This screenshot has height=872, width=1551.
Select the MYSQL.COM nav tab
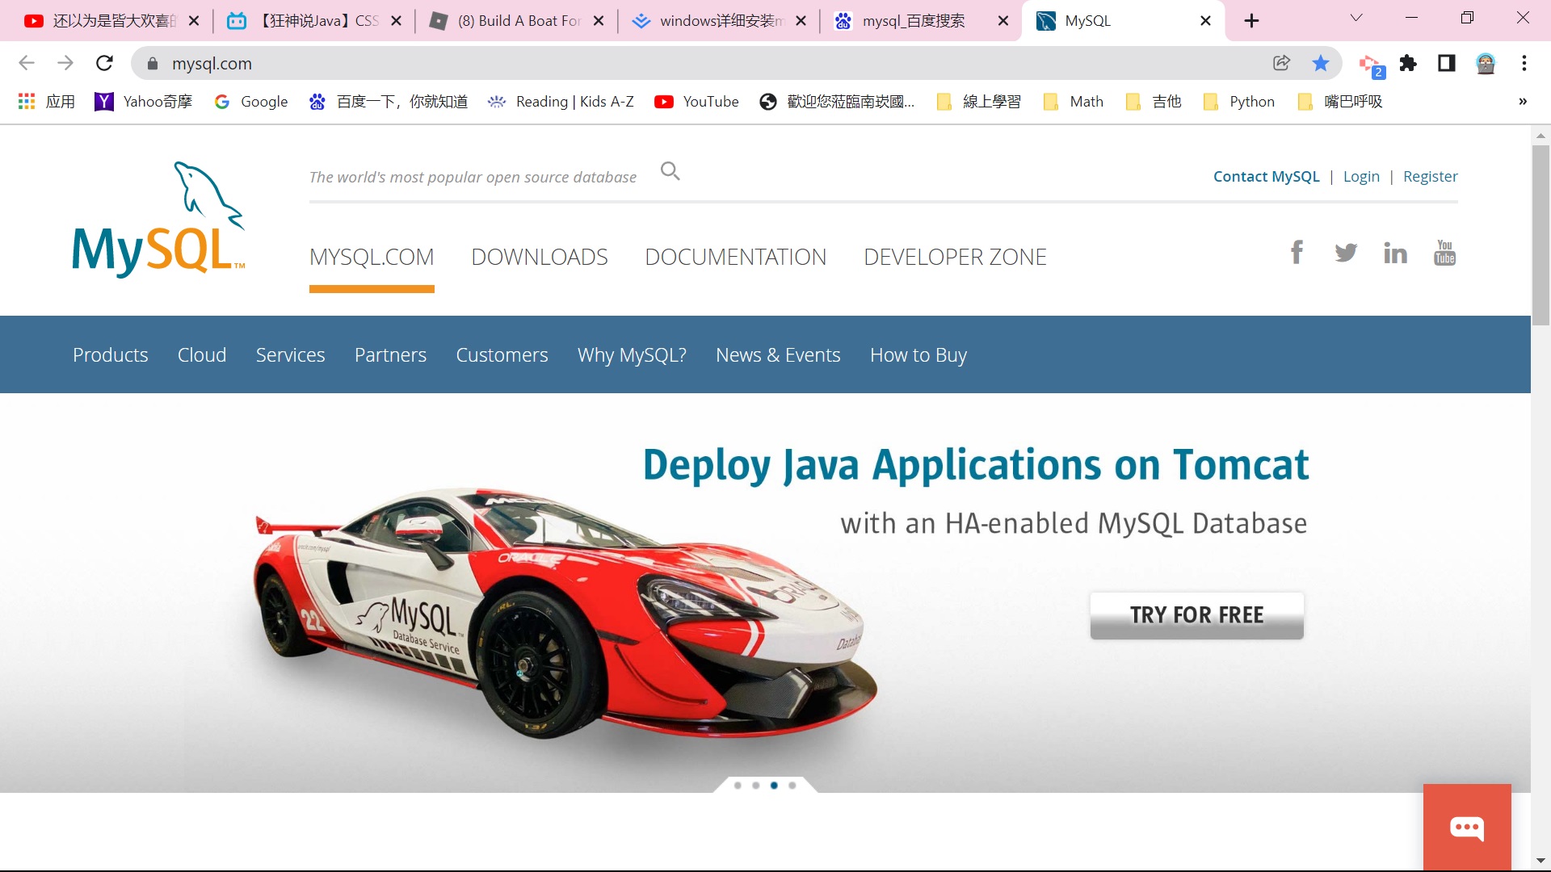click(372, 257)
